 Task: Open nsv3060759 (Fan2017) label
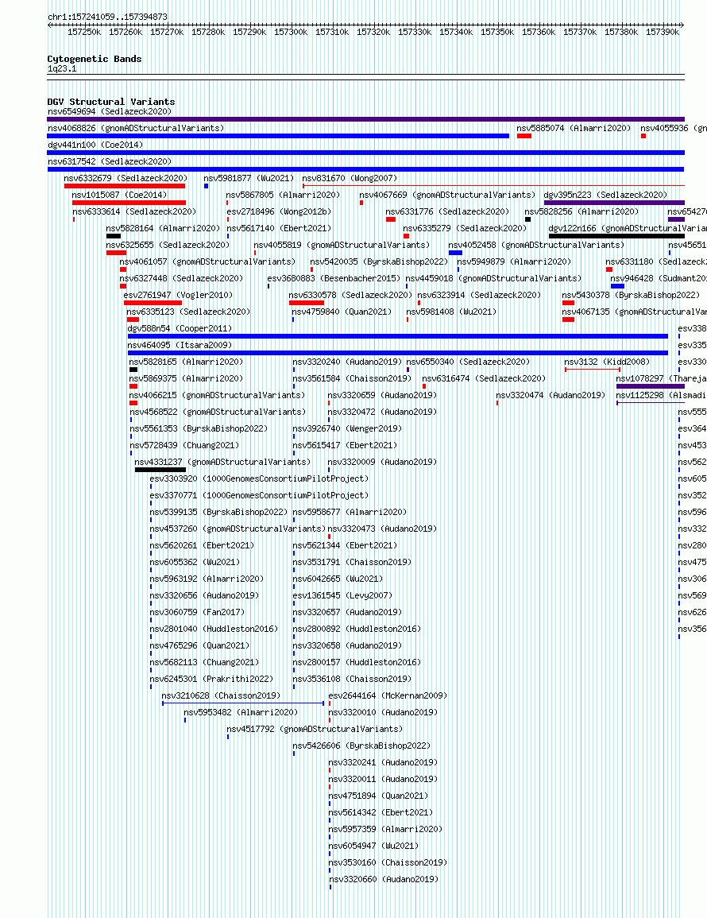point(197,612)
